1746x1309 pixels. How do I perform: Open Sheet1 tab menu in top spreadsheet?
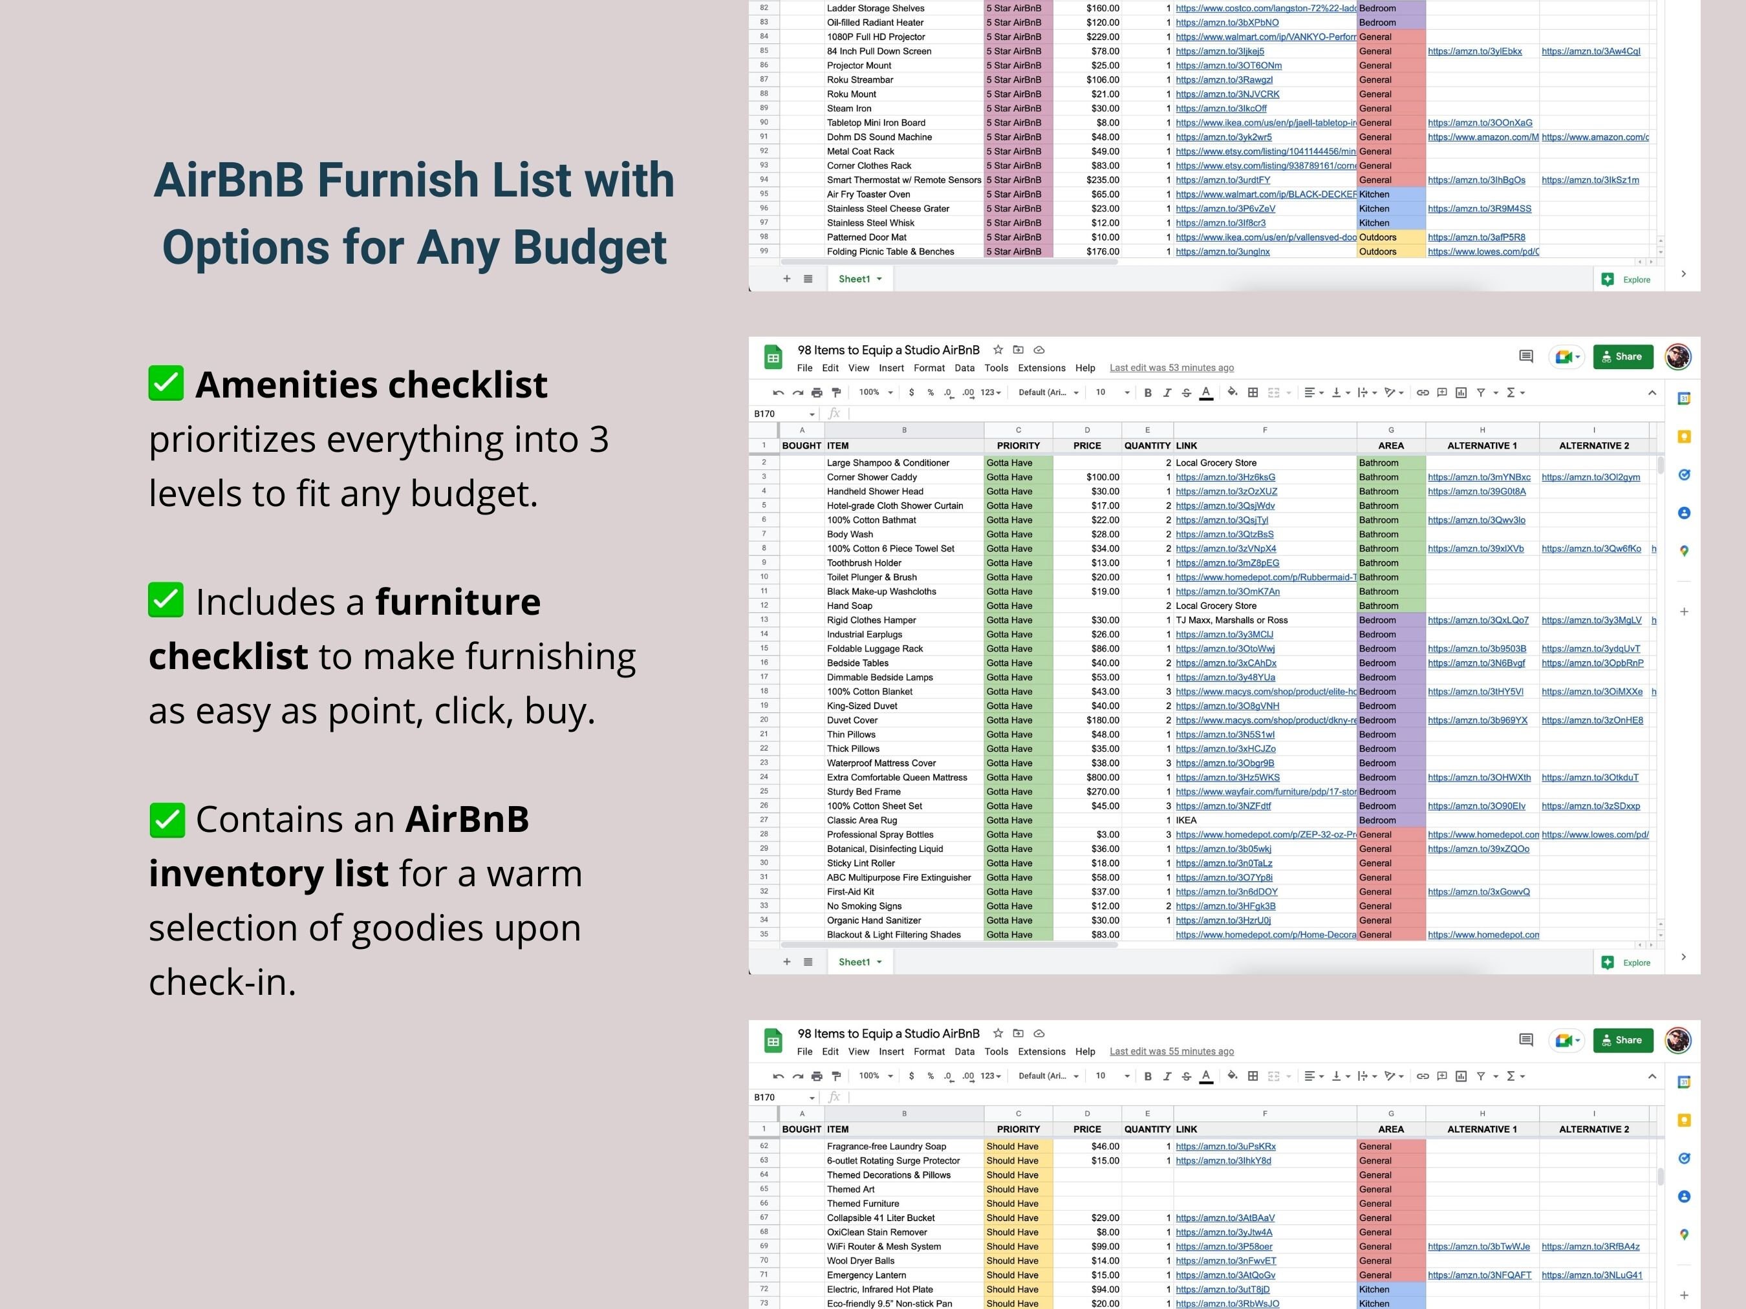879,279
